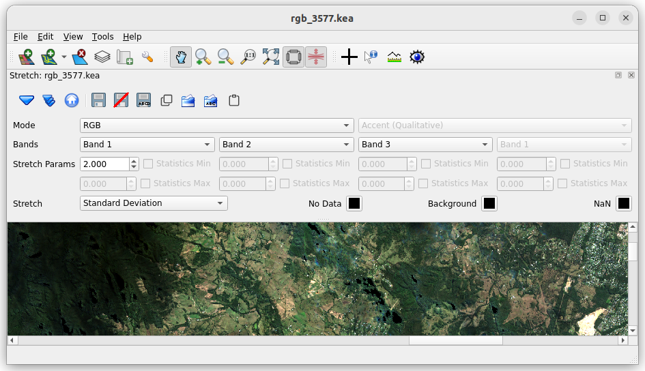Open the File menu
This screenshot has width=645, height=371.
(20, 37)
